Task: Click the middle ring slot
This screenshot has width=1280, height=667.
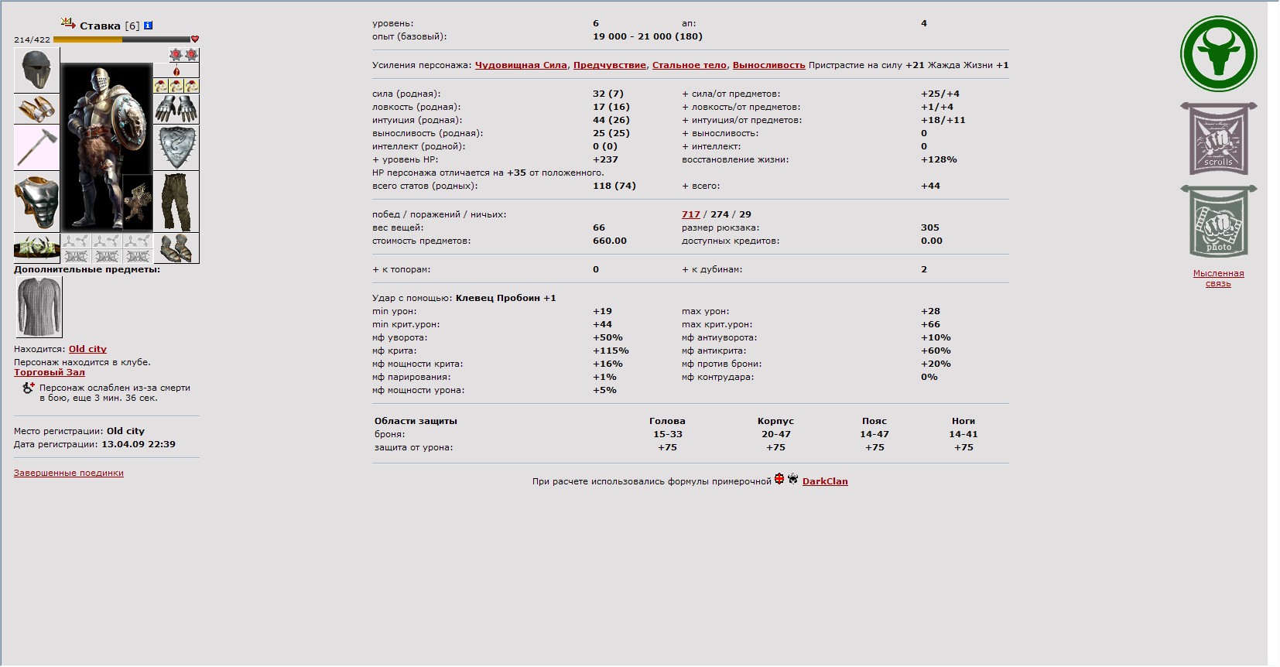Action: coord(176,86)
